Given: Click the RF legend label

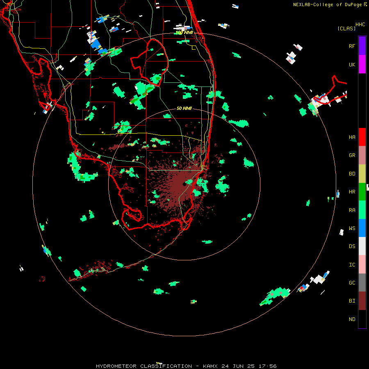Looking at the screenshot, I should pyautogui.click(x=352, y=46).
